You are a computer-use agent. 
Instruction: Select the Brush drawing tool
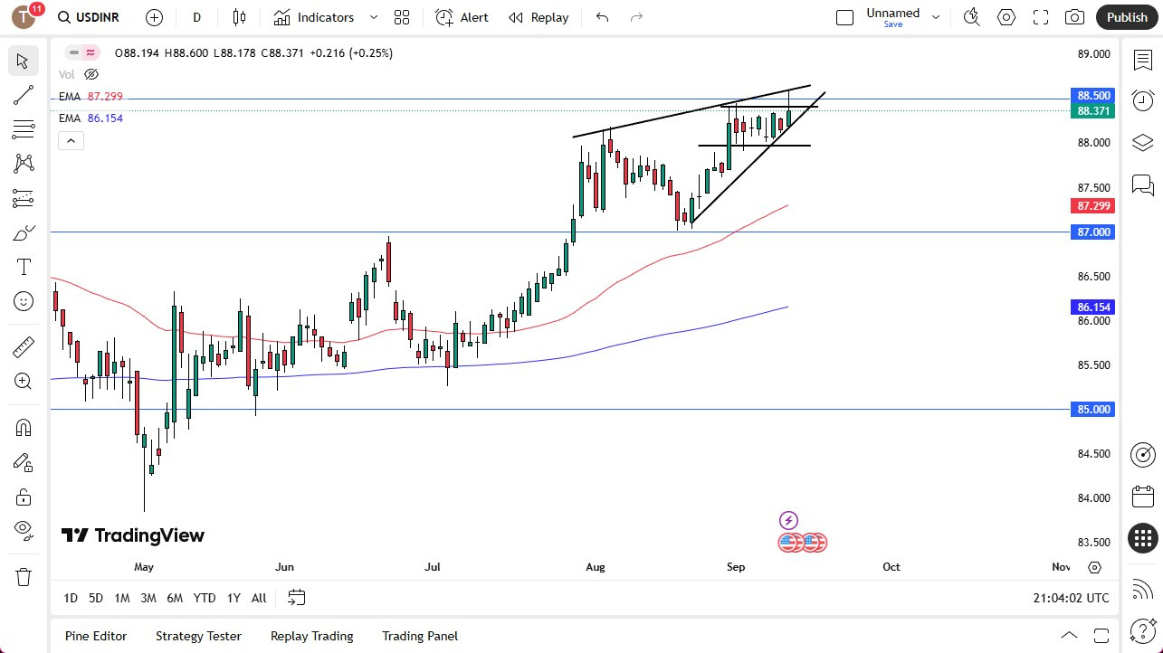(23, 232)
